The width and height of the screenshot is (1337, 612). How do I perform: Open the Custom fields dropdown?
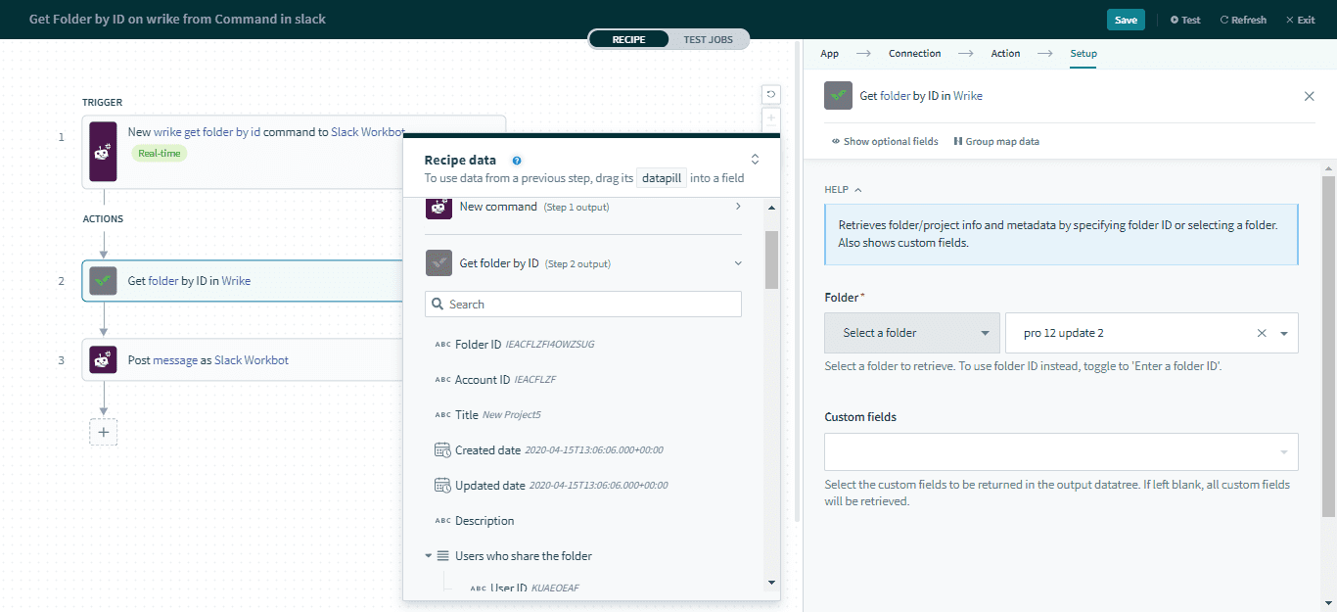(1061, 451)
